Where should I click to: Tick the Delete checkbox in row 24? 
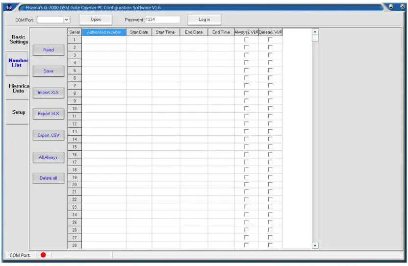[x=270, y=215]
